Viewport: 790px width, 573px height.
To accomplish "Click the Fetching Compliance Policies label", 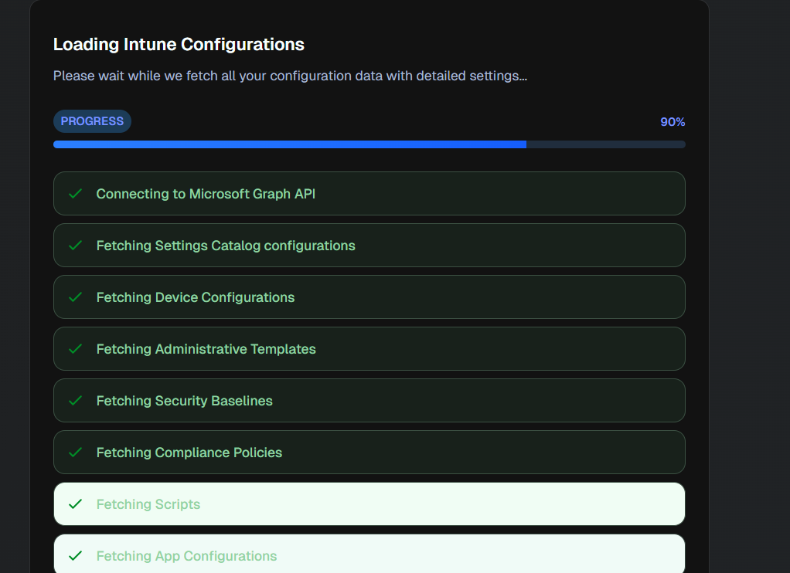I will click(x=189, y=453).
